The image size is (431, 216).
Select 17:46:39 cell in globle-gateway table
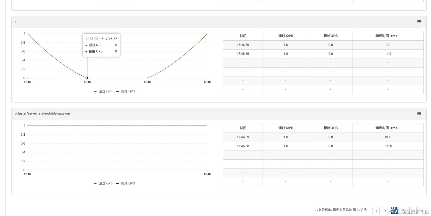click(x=243, y=137)
